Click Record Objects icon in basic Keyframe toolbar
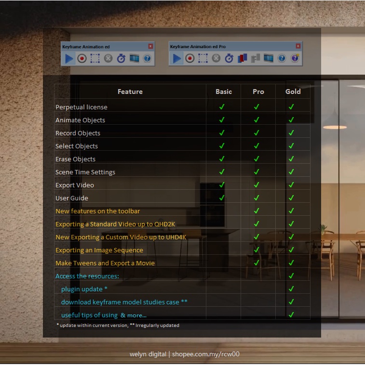This screenshot has height=365, width=365. tap(82, 58)
